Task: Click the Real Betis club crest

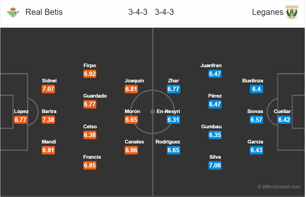Action: pos(13,12)
